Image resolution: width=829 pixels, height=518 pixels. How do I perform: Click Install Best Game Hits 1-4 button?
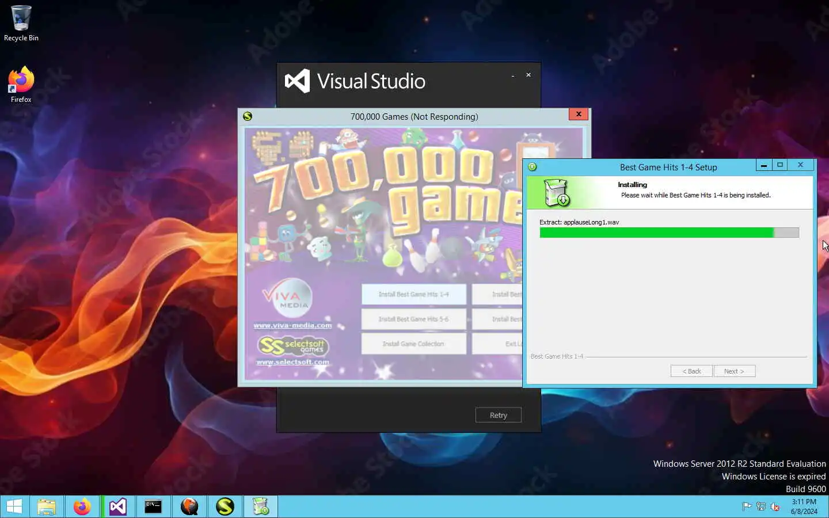[413, 294]
